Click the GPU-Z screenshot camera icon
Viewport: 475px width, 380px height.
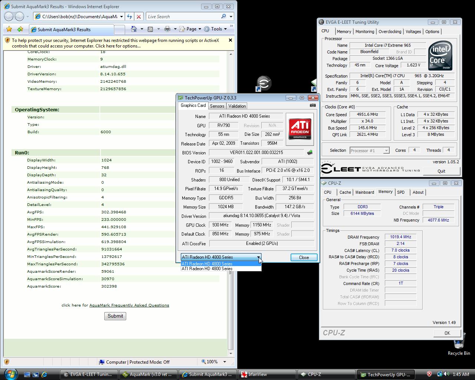coord(313,105)
